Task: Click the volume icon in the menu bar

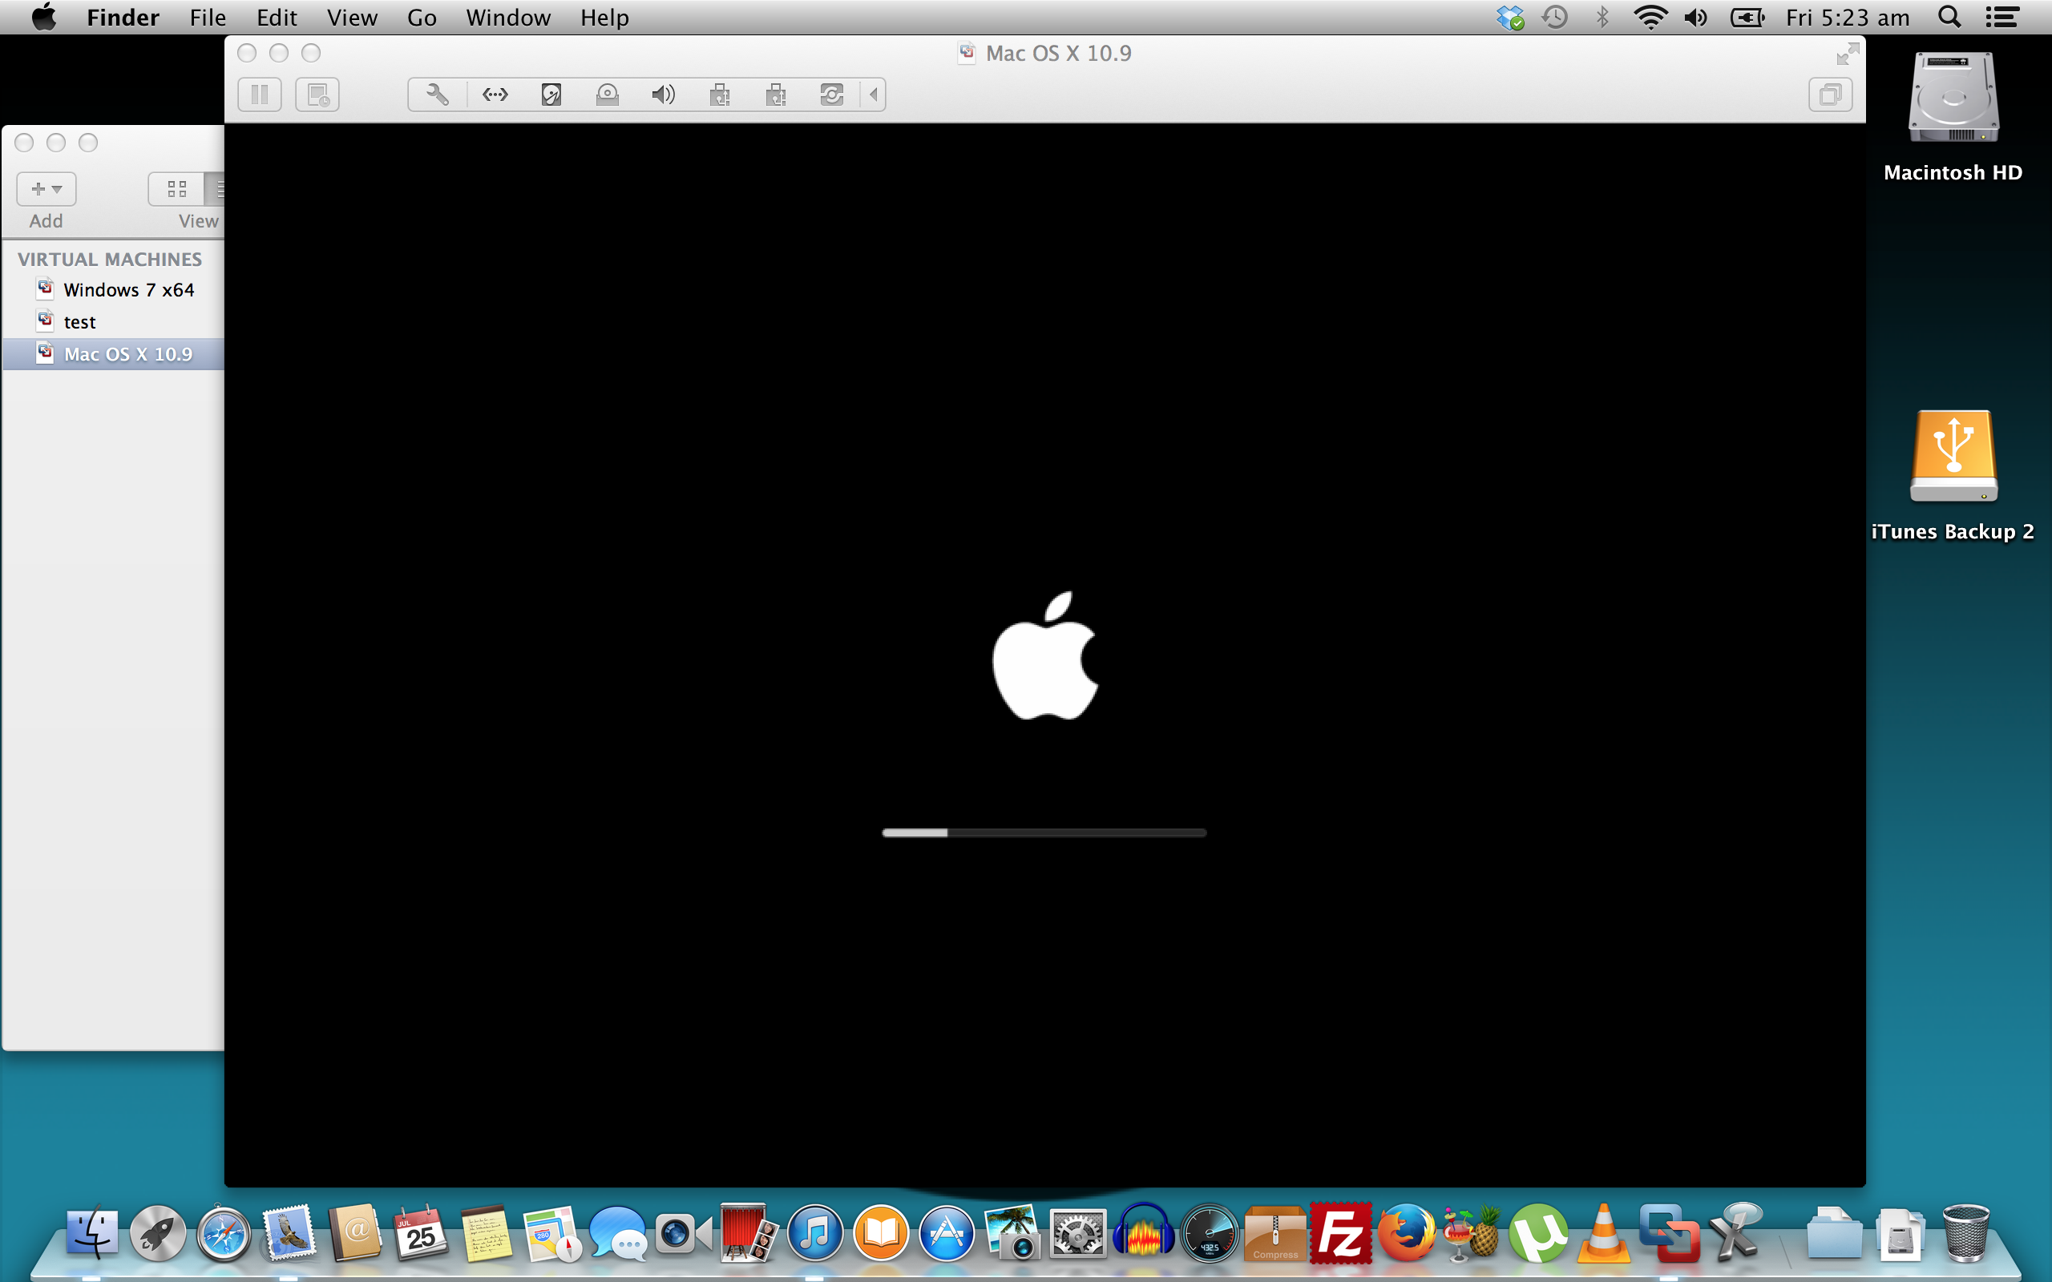Action: tap(1696, 17)
